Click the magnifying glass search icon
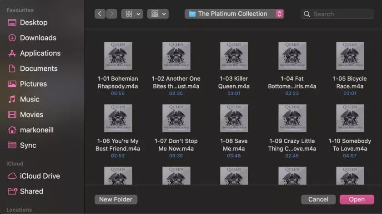This screenshot has width=382, height=214. click(x=307, y=14)
